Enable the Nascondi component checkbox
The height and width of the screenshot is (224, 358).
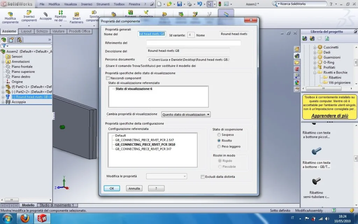click(x=108, y=78)
